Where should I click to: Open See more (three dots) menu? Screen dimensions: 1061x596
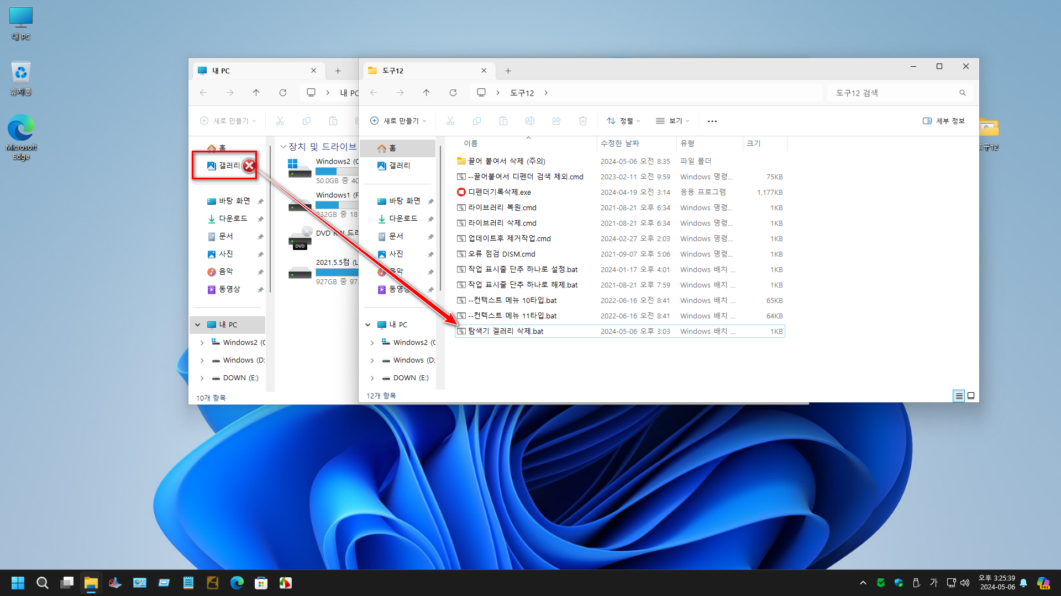point(712,121)
